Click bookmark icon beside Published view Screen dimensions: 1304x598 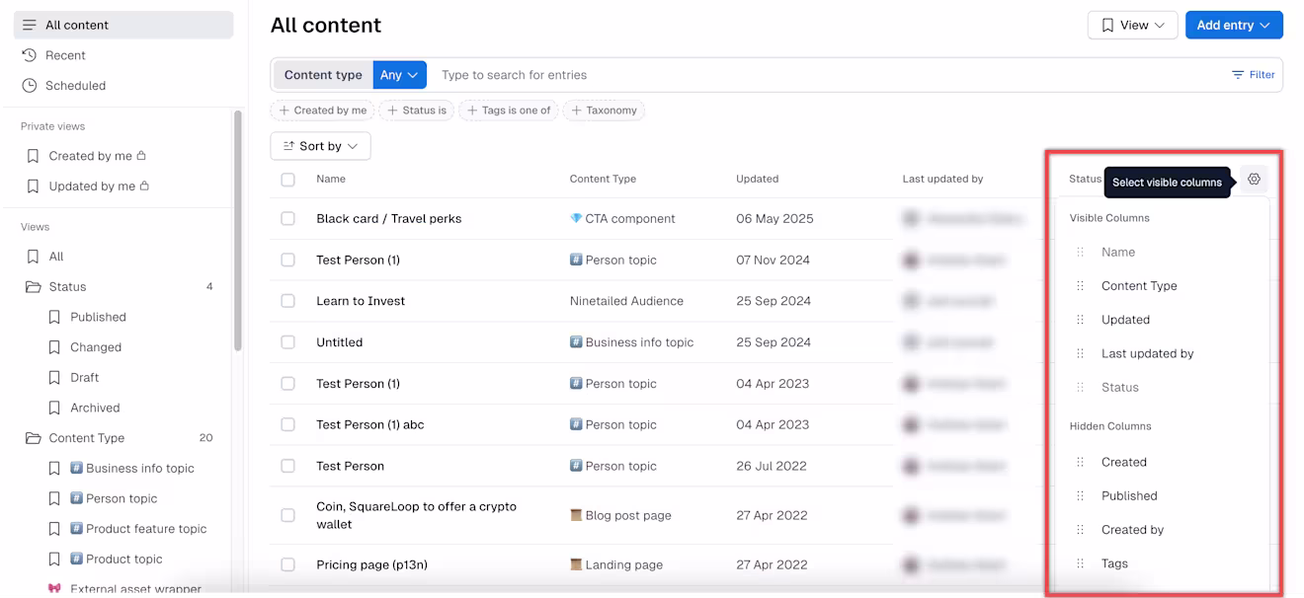point(54,318)
